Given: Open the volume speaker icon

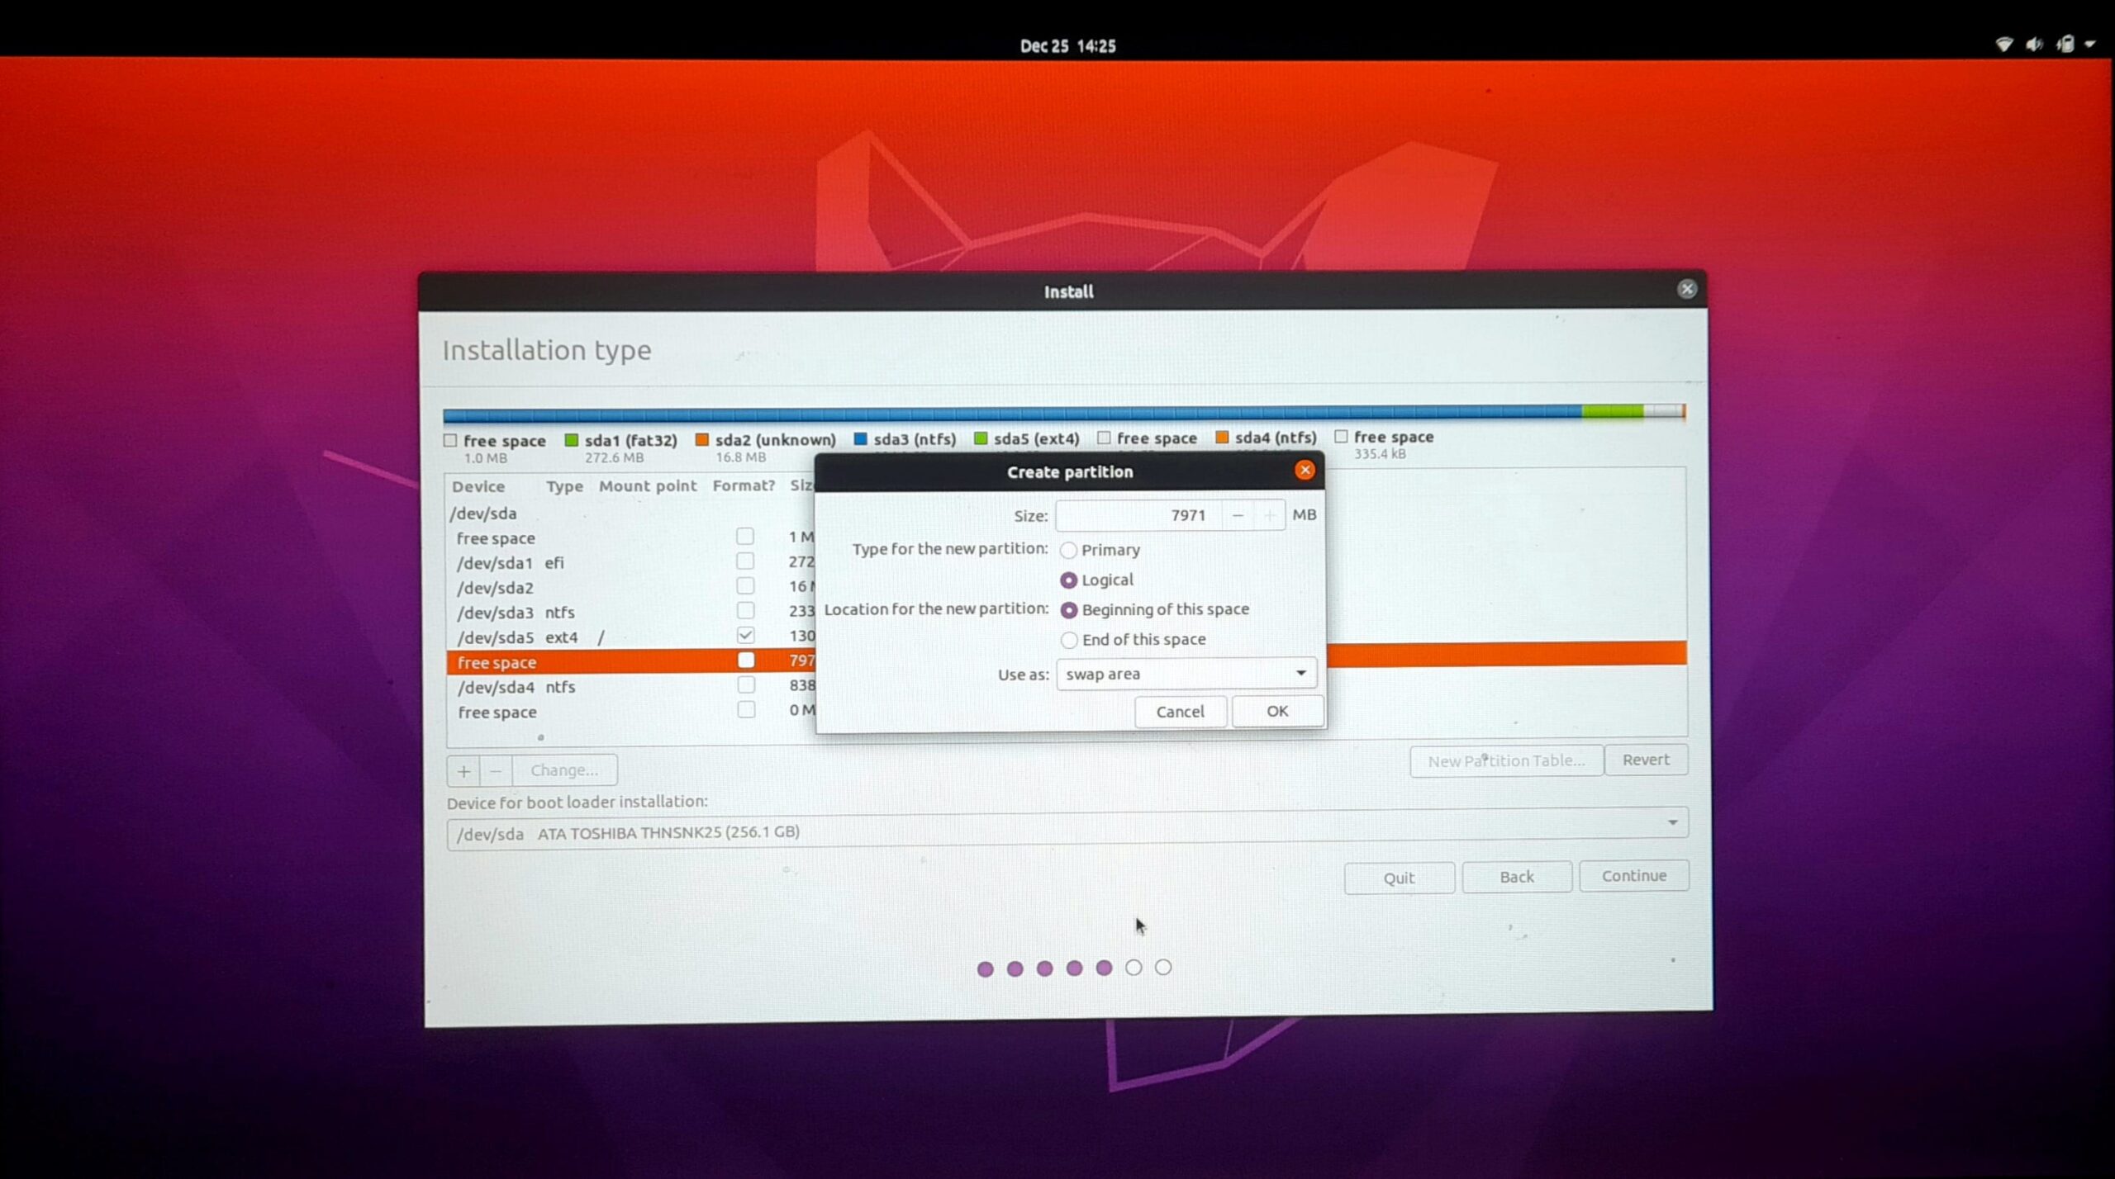Looking at the screenshot, I should pyautogui.click(x=2033, y=45).
